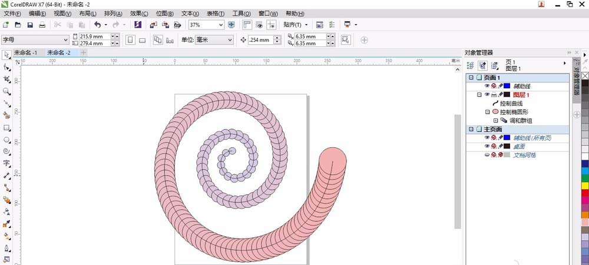Image resolution: width=589 pixels, height=265 pixels.
Task: Select 控制曲线 in object tree
Action: point(511,103)
